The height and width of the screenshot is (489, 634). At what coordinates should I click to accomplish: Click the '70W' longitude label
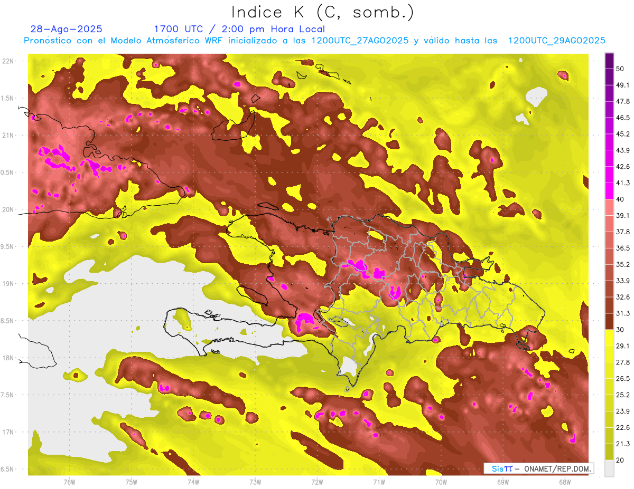(x=441, y=482)
